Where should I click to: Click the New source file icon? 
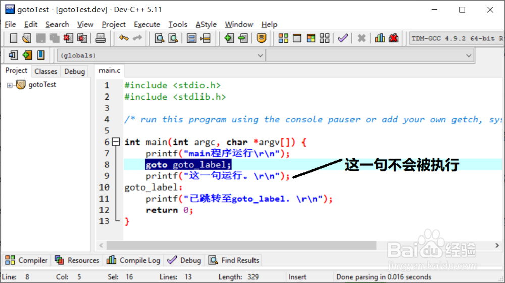pos(13,38)
